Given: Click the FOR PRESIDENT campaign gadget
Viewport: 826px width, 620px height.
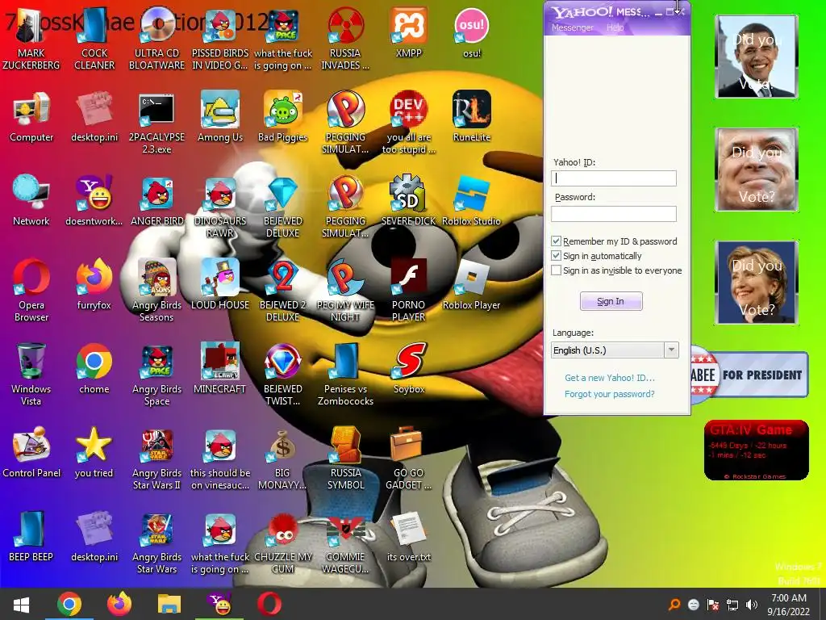Looking at the screenshot, I should 749,375.
